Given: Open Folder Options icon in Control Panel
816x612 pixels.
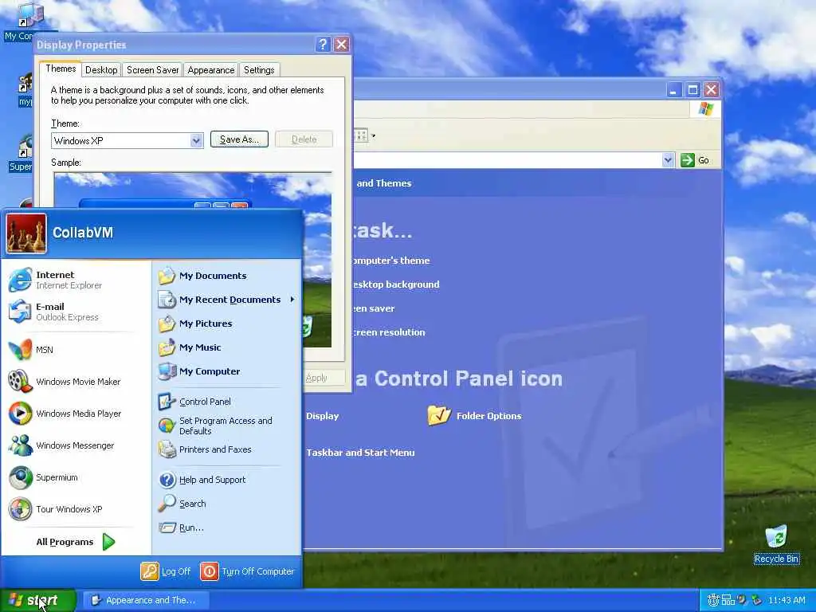Looking at the screenshot, I should coord(438,416).
